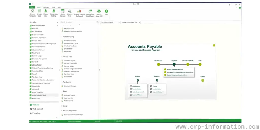Switch to the Modules ribbon tab

[x=46, y=7]
